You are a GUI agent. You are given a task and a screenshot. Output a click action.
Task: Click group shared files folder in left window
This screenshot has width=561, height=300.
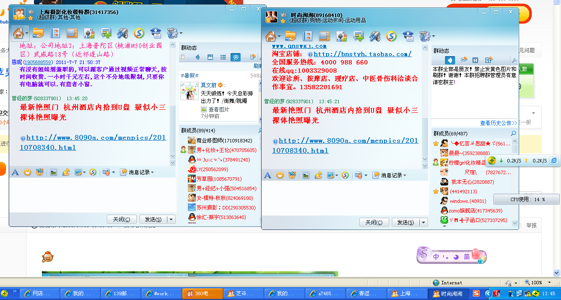38,33
